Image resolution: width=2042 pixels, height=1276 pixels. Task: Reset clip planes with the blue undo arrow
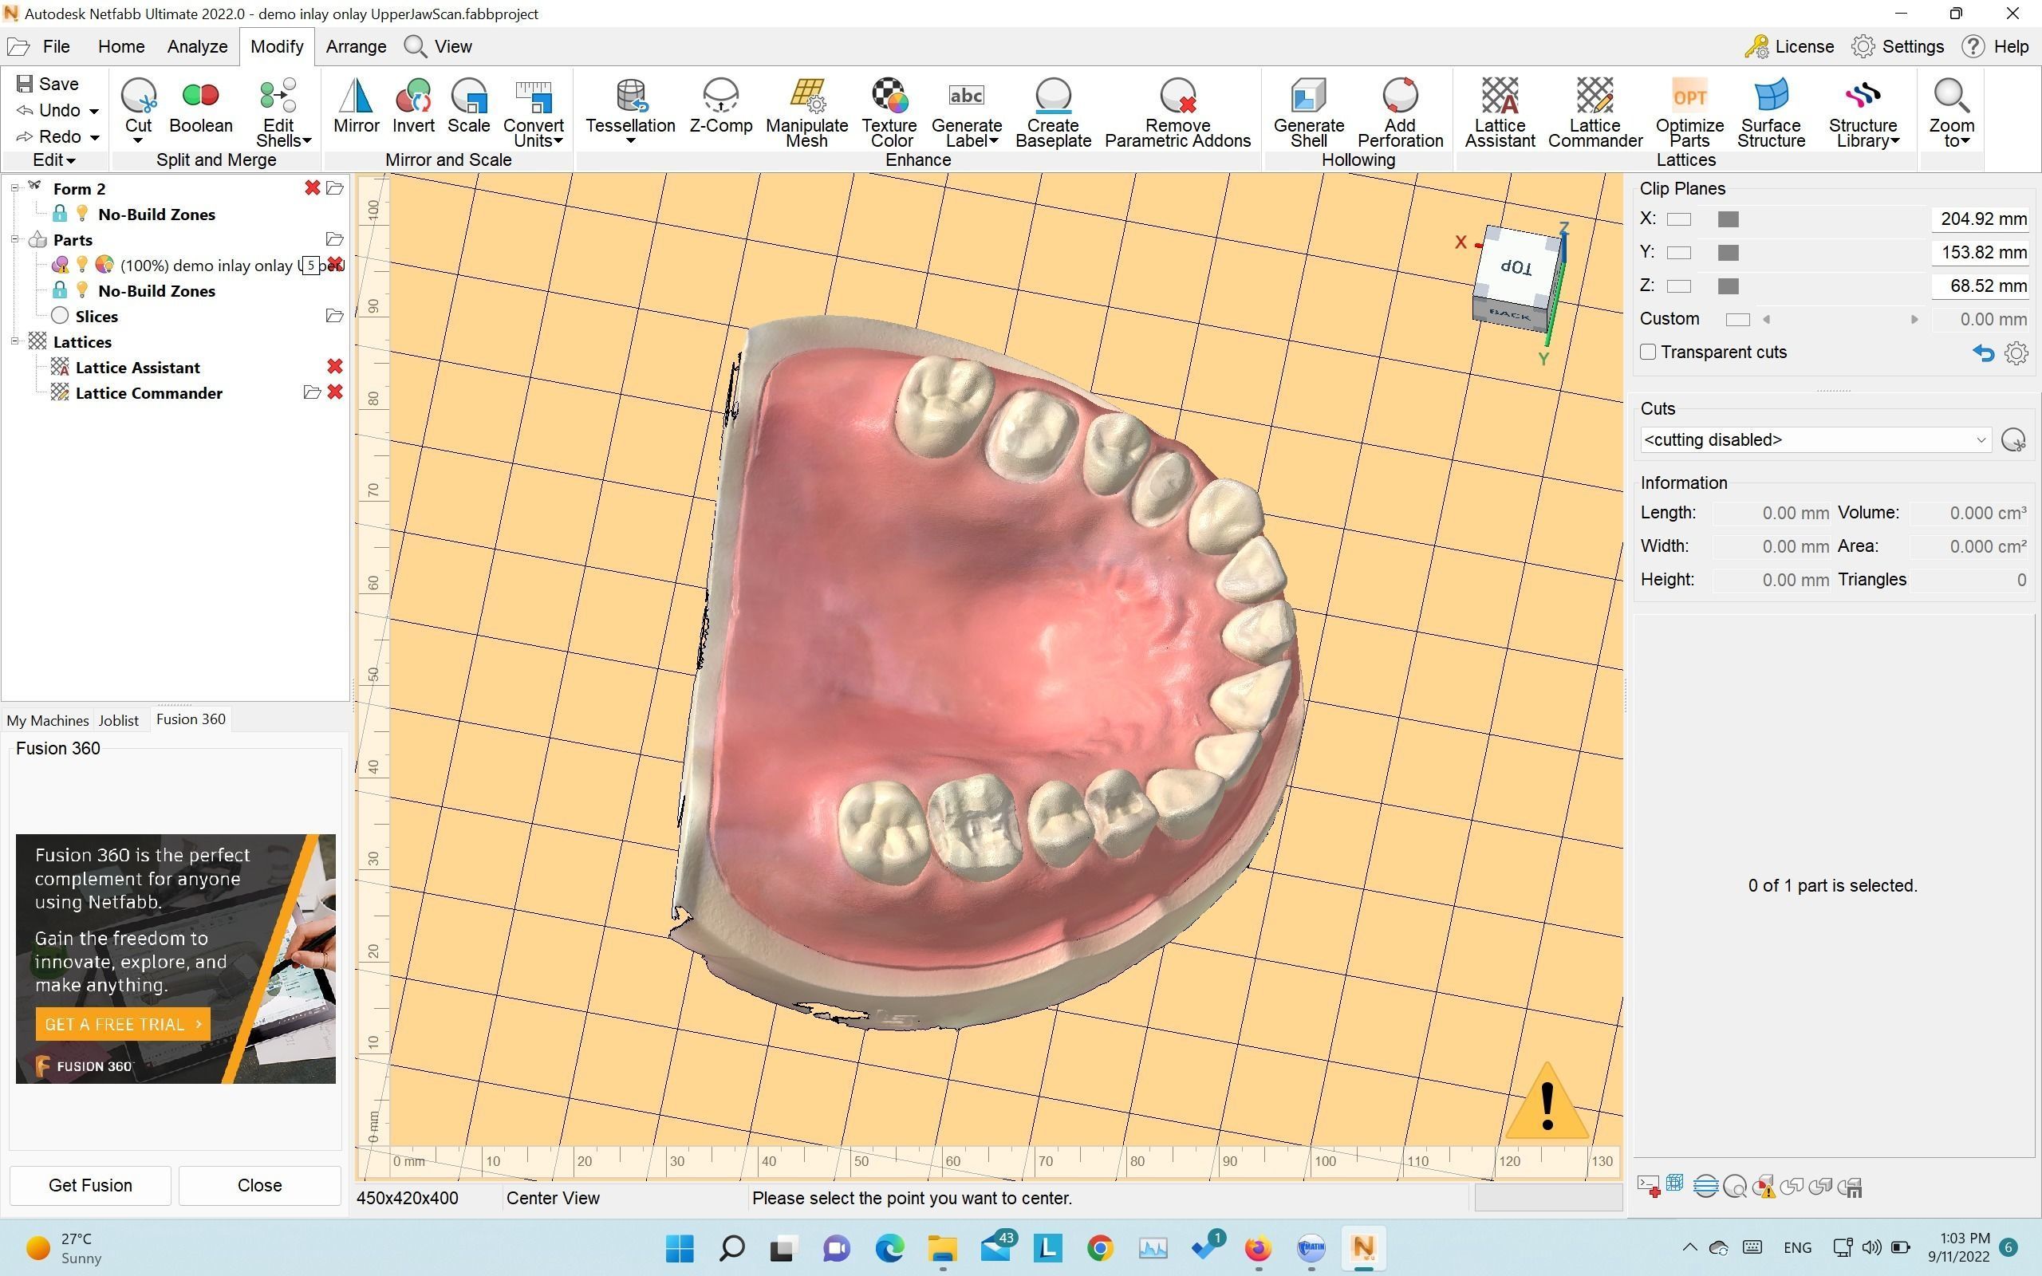[x=1983, y=352]
